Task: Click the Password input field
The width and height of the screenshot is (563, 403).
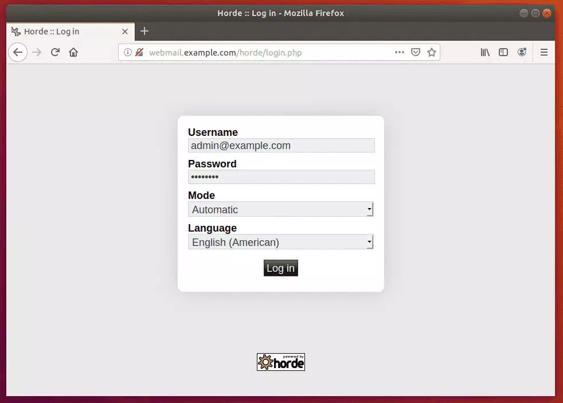Action: pyautogui.click(x=281, y=177)
